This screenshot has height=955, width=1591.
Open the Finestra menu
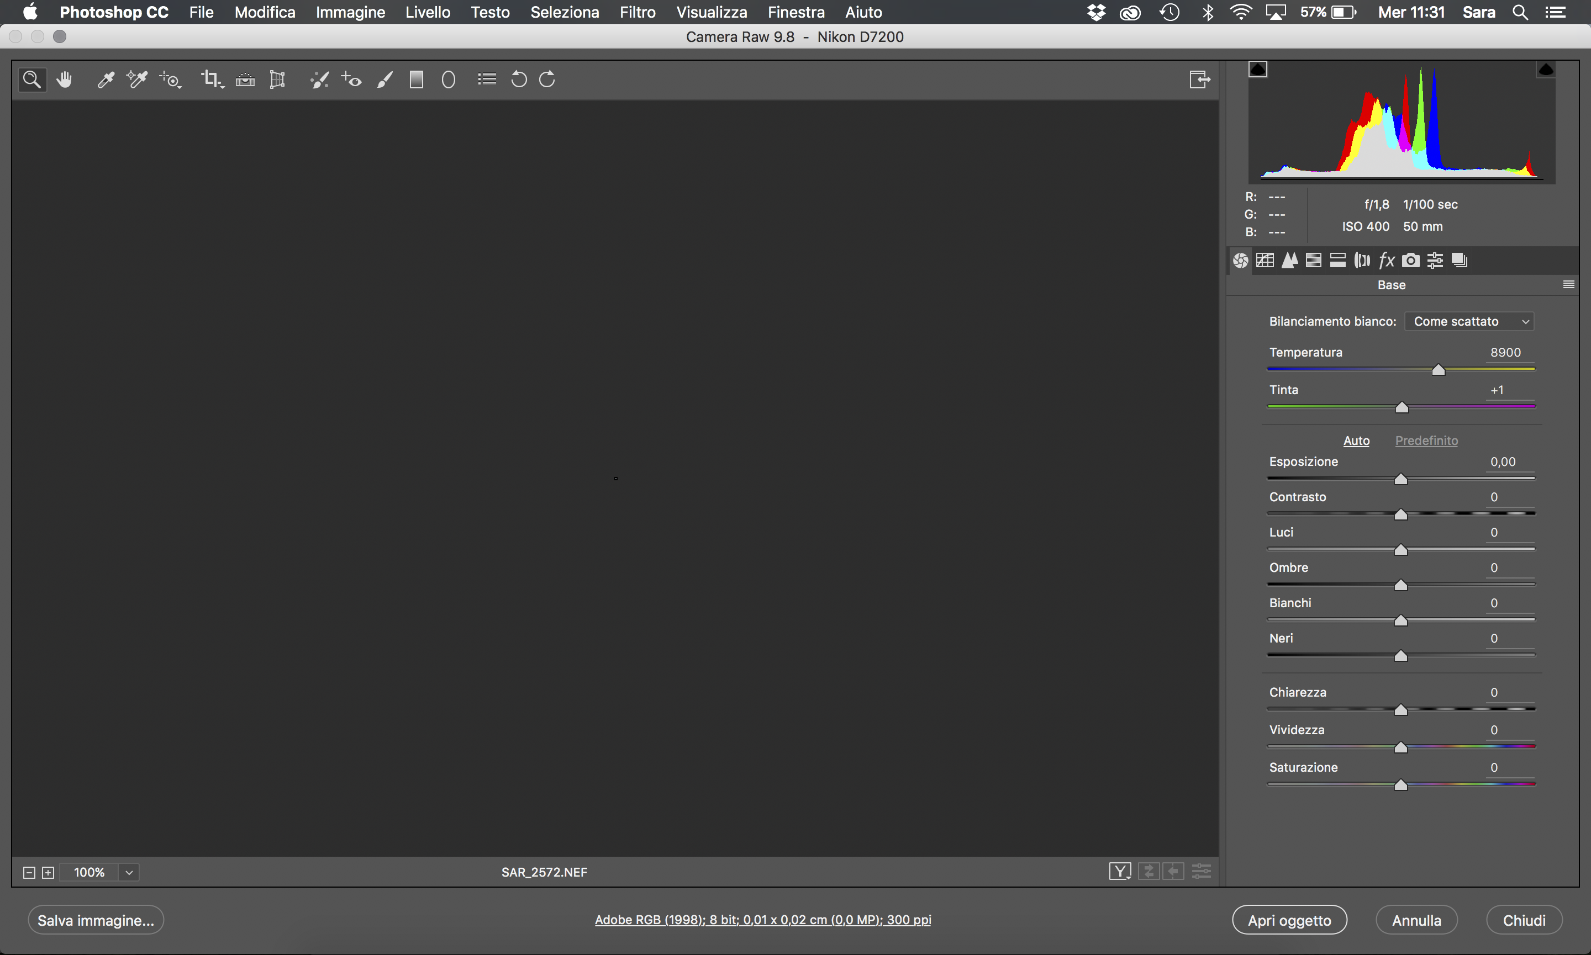tap(796, 12)
